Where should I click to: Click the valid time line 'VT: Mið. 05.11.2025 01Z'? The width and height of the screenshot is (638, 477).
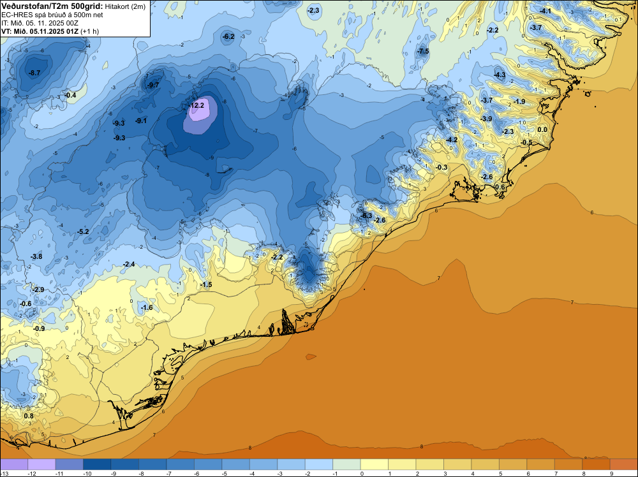point(40,31)
